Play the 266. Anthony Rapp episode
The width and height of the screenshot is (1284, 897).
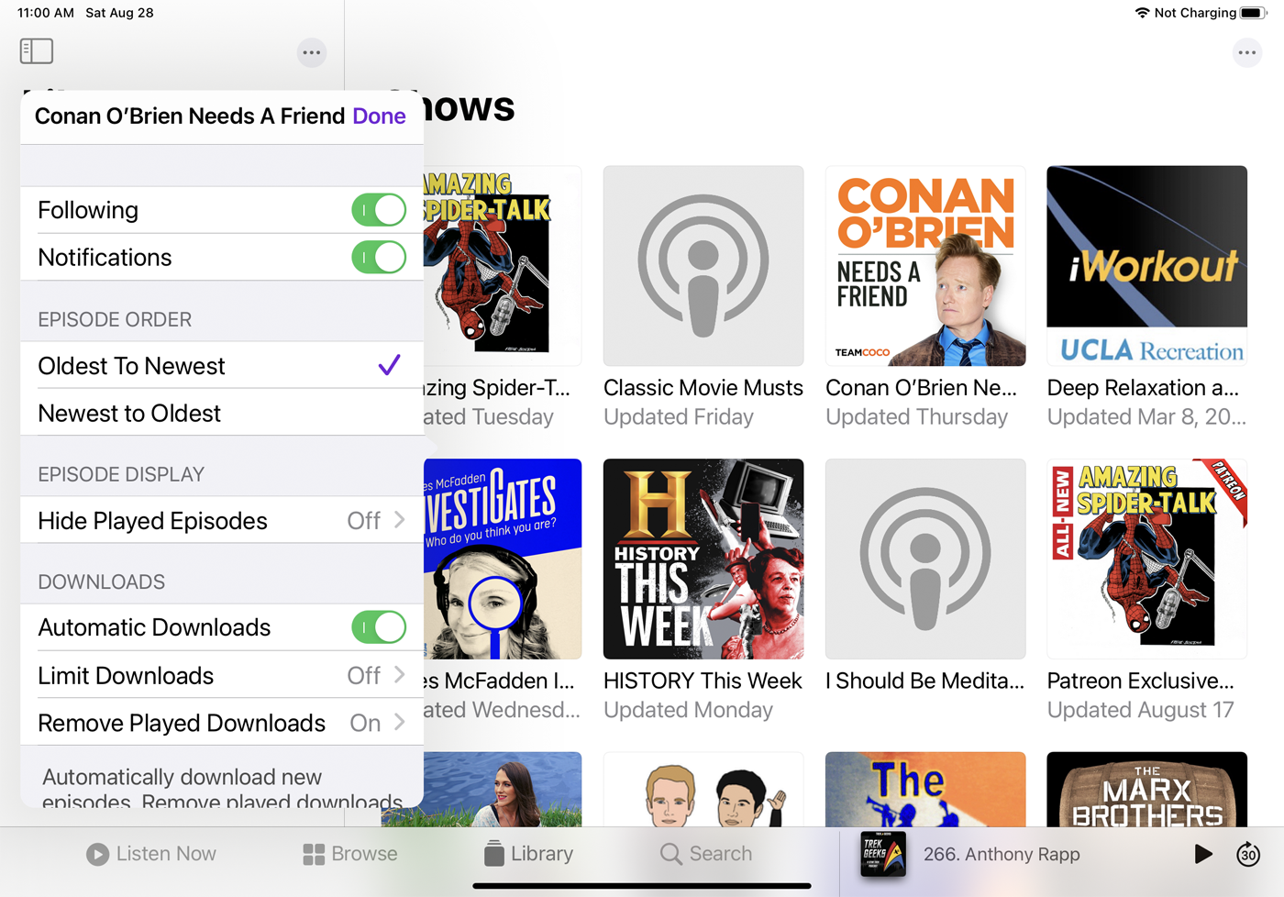click(1203, 854)
